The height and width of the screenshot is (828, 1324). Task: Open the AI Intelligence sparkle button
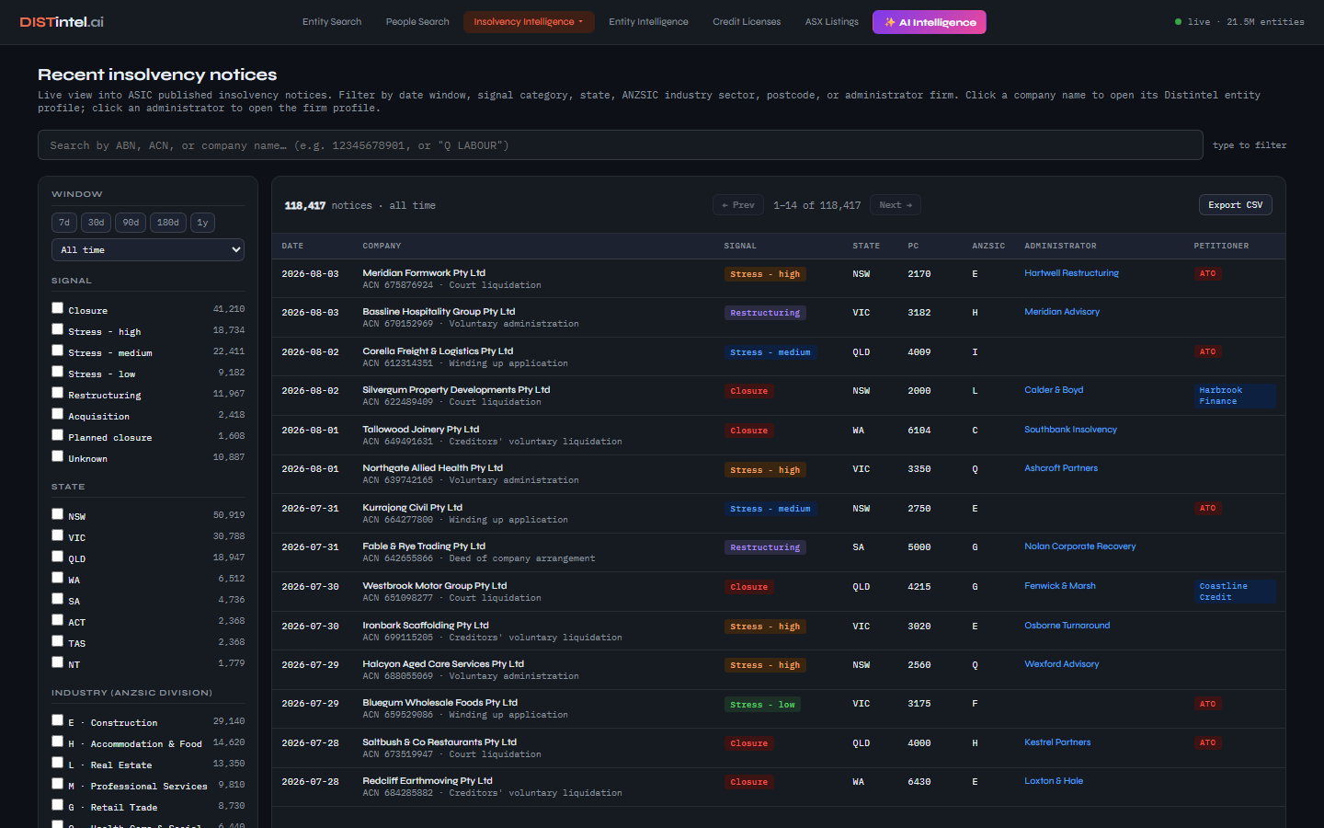929,22
